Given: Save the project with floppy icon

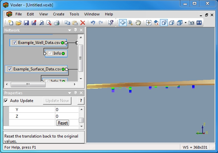Looking at the screenshot, I should click(x=26, y=23).
